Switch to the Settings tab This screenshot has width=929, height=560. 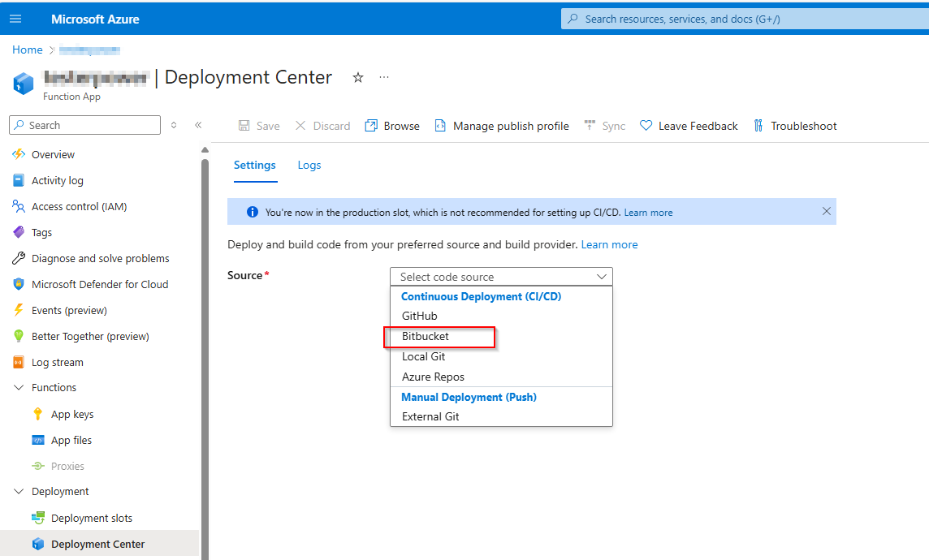pos(255,165)
